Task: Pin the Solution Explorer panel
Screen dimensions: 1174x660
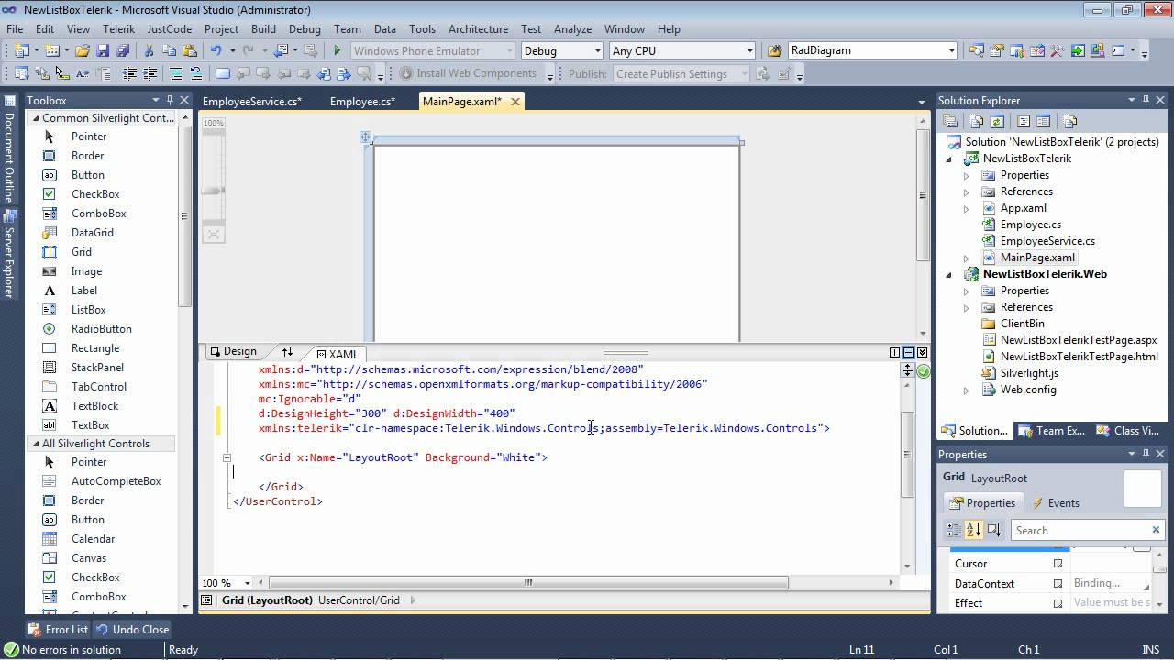Action: [1146, 100]
